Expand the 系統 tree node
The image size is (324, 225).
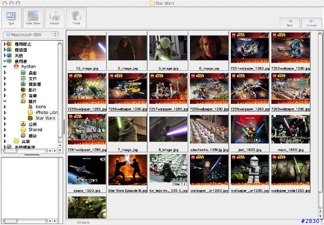(5, 55)
